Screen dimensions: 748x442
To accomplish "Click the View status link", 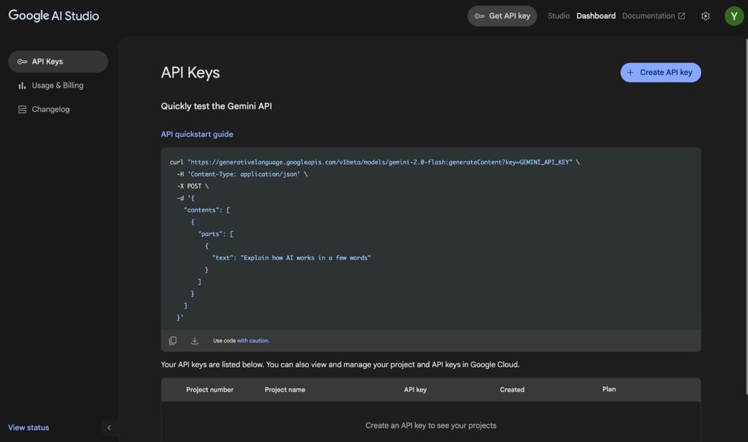I will pyautogui.click(x=29, y=427).
